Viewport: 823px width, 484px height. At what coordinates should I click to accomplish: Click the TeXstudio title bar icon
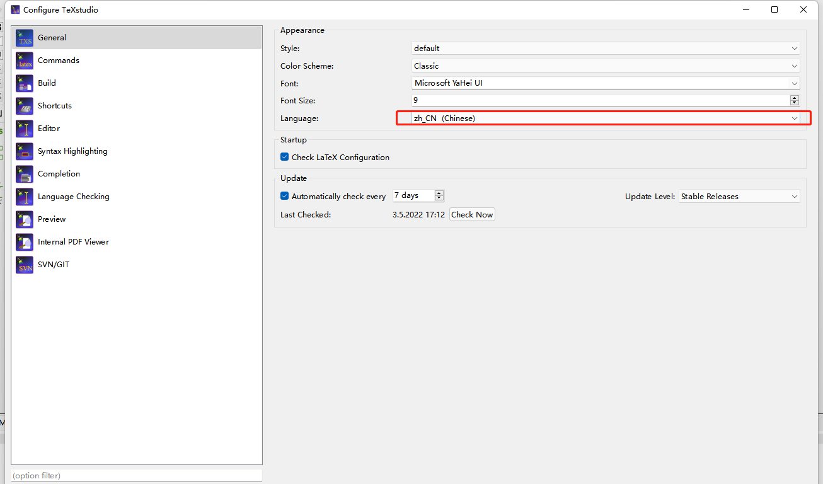pos(15,9)
